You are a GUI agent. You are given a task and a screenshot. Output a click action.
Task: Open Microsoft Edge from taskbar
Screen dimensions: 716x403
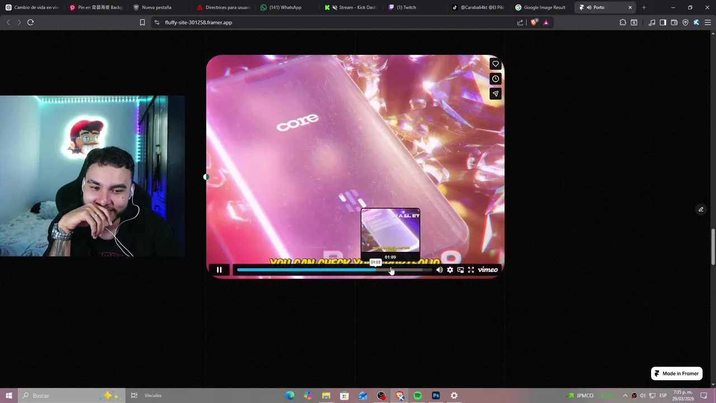click(290, 395)
